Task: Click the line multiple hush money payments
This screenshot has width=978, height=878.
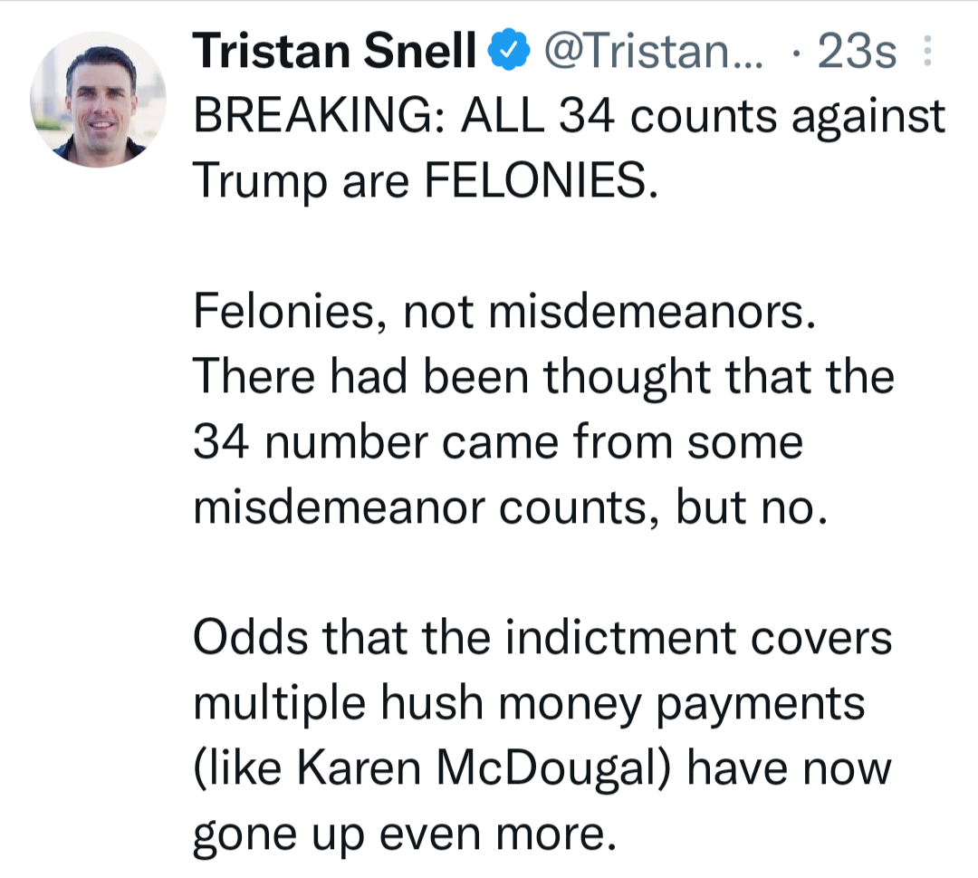Action: click(529, 705)
